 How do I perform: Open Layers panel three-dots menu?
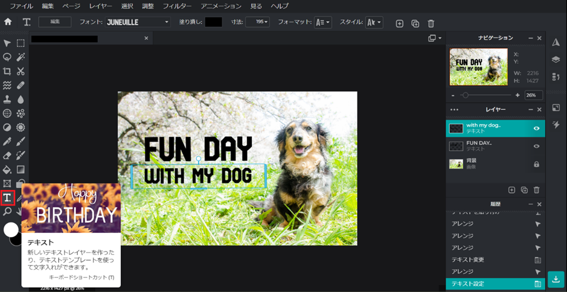point(454,110)
